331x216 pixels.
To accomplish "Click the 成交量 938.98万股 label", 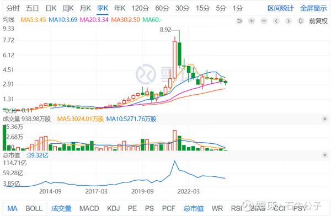I will tap(27, 119).
